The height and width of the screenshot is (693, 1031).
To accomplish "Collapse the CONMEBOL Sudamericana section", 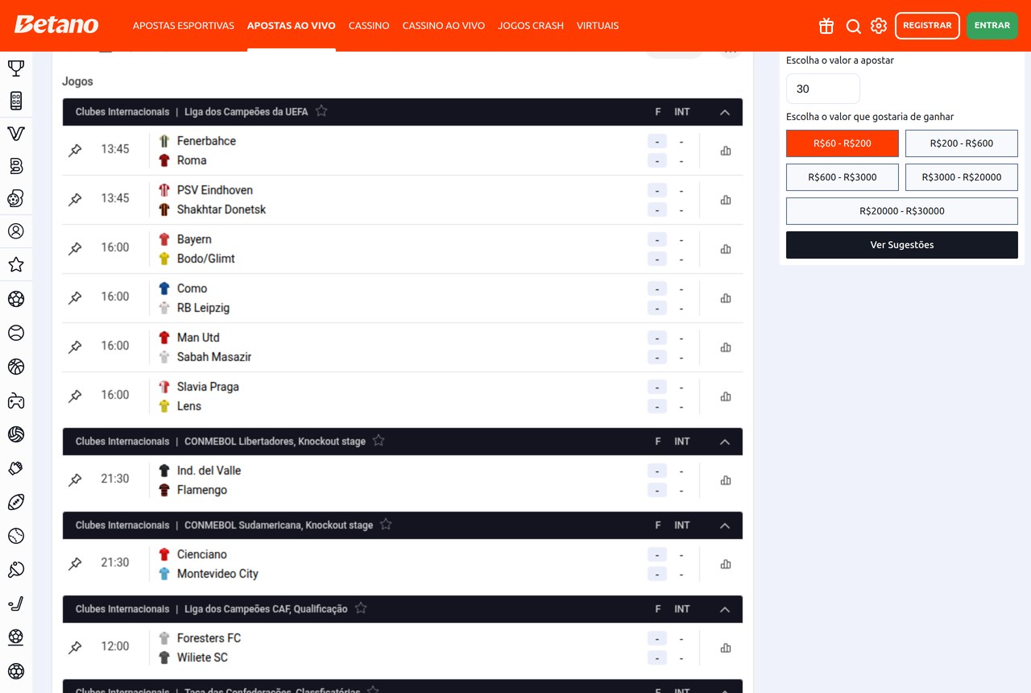I will 725,525.
